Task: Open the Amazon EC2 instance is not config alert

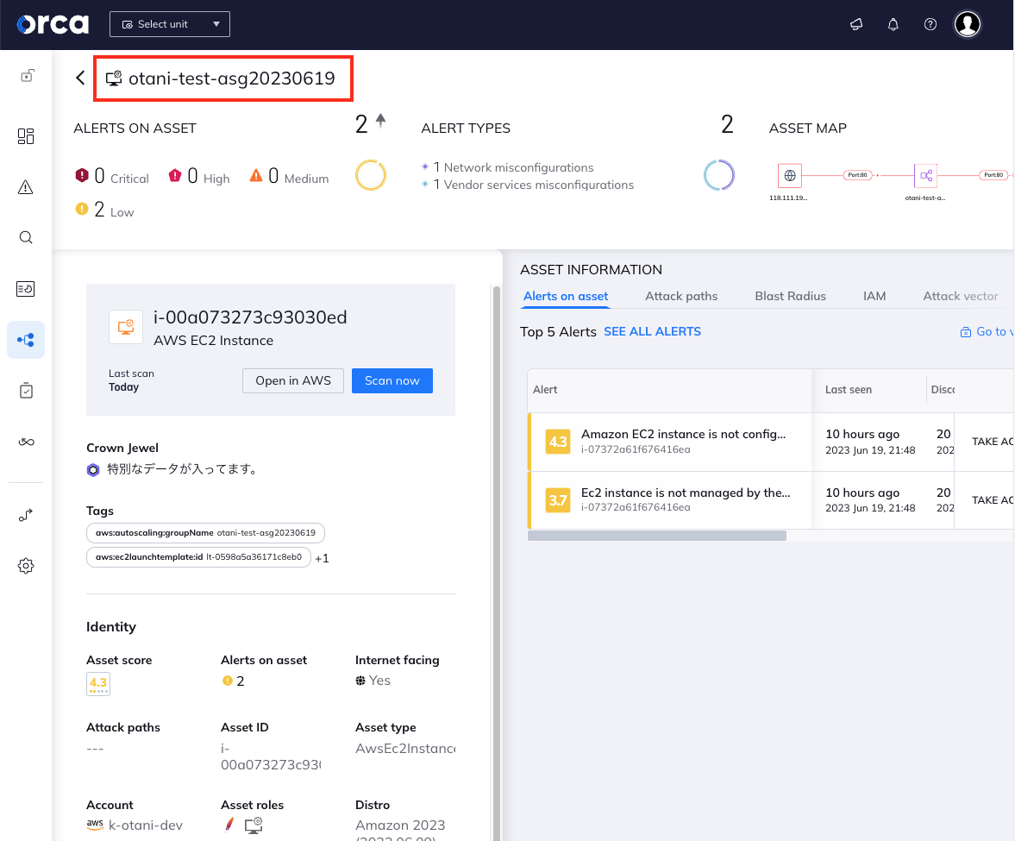Action: (x=683, y=434)
